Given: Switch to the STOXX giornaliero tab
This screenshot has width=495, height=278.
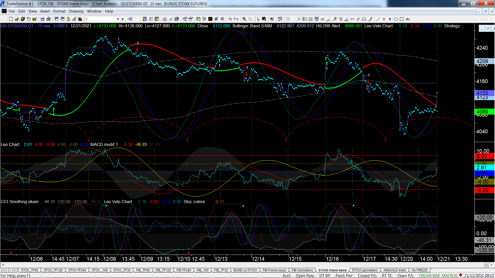Looking at the screenshot, I should click(365, 270).
